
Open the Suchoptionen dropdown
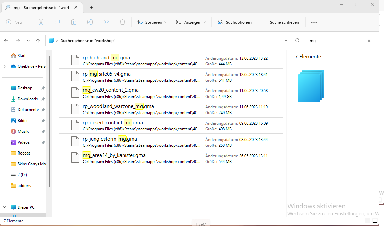click(x=237, y=22)
